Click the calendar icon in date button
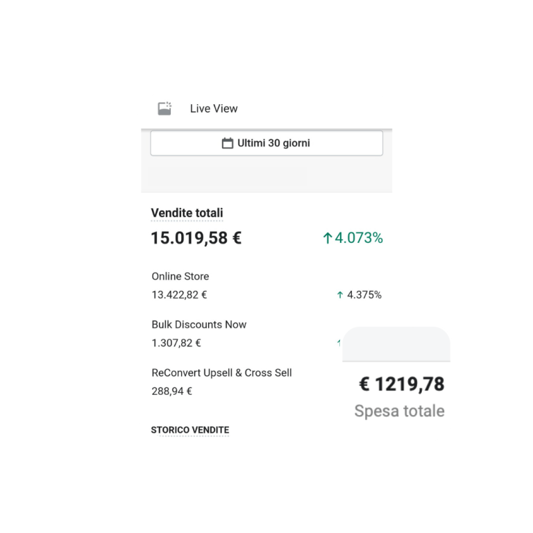The width and height of the screenshot is (533, 533). [227, 144]
